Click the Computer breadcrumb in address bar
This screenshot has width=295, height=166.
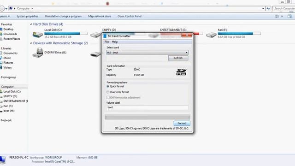(24, 8)
